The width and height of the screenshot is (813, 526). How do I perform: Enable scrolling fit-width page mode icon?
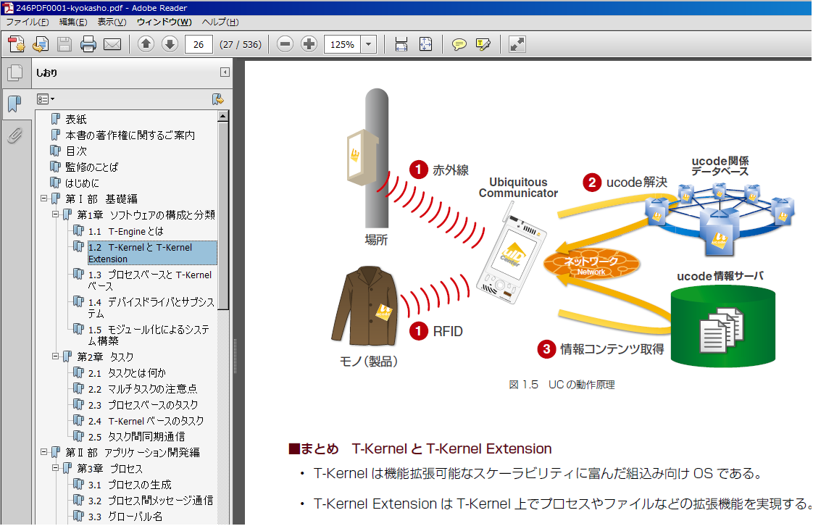point(401,45)
